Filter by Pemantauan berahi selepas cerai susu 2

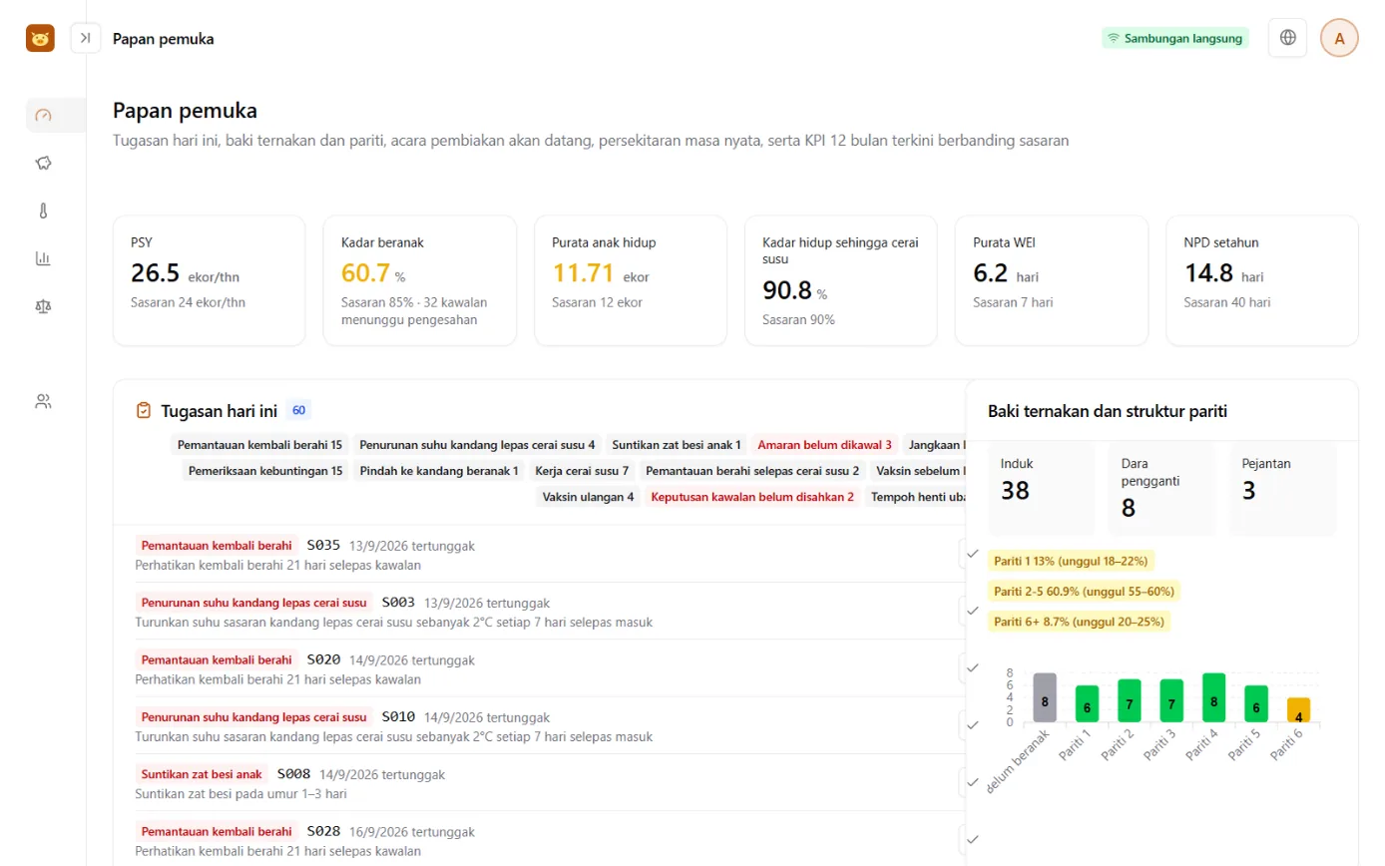752,471
